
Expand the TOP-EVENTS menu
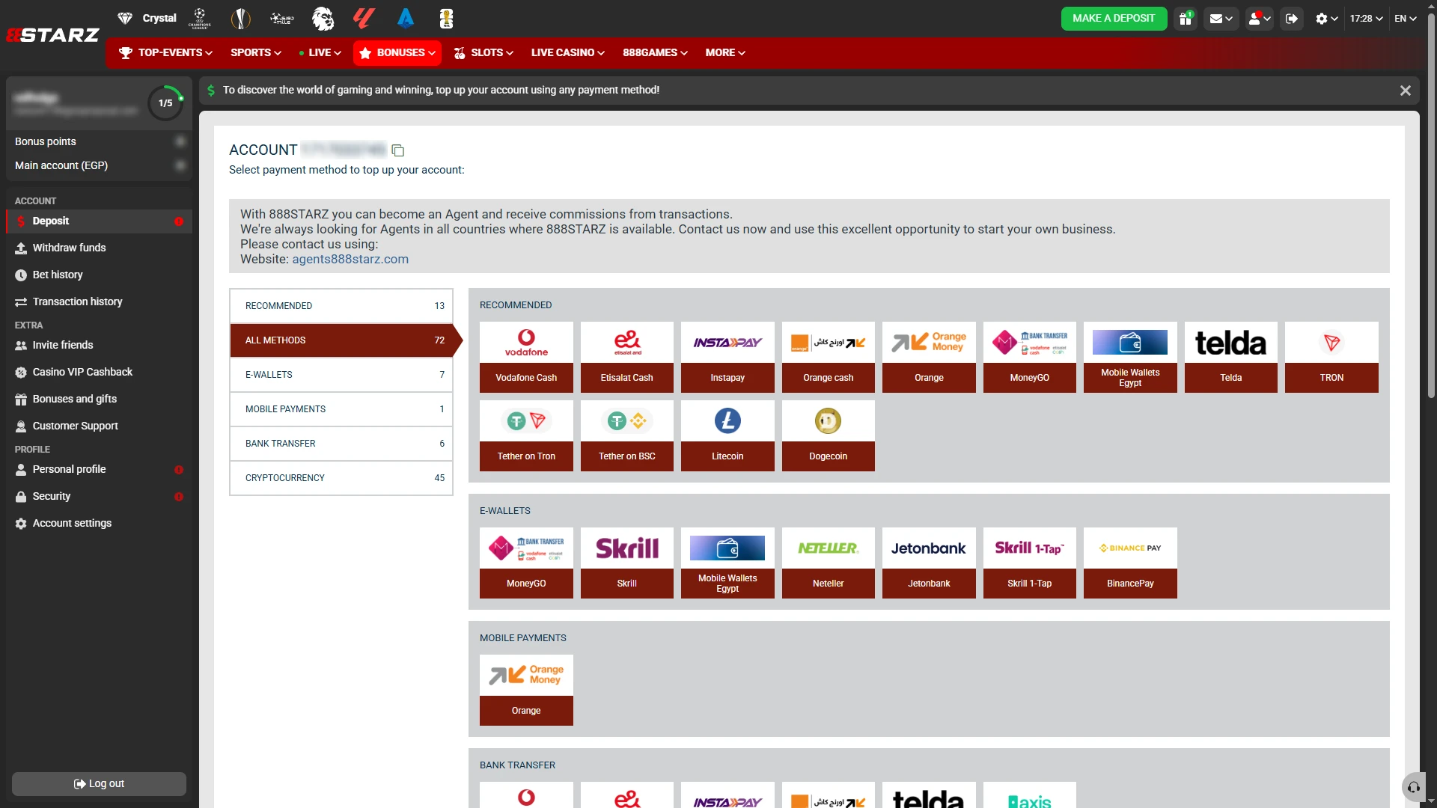[x=166, y=53]
